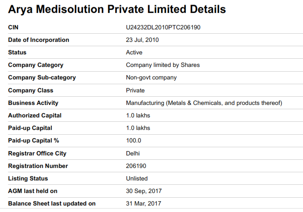This screenshot has width=303, height=212.
Task: Select Company limited by Shares text
Action: pos(163,65)
